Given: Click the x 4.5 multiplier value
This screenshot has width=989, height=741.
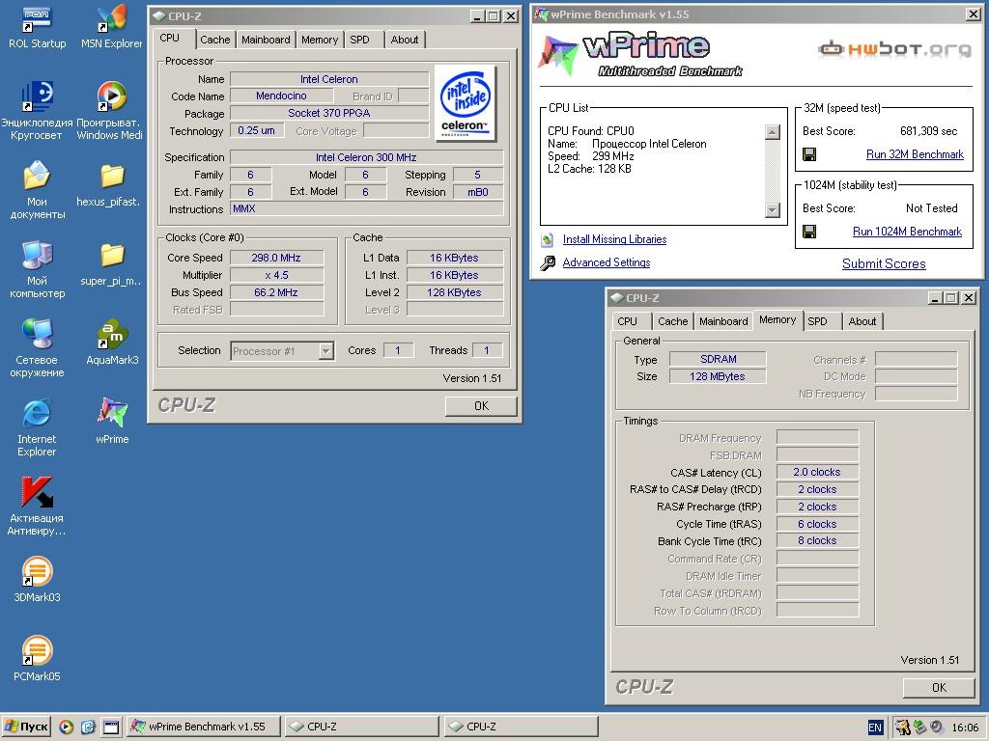Looking at the screenshot, I should (x=277, y=275).
